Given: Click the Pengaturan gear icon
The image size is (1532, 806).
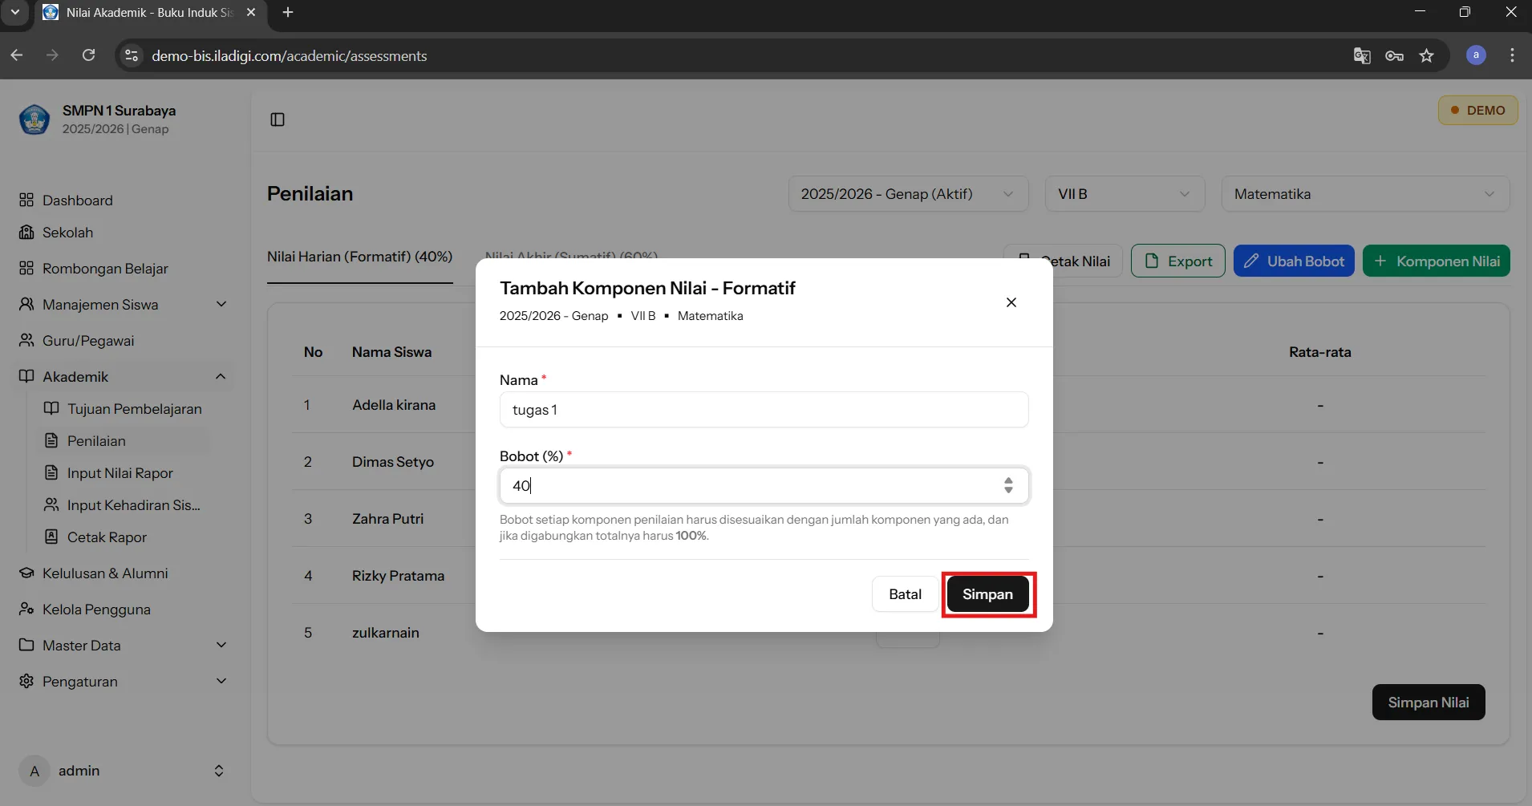Looking at the screenshot, I should tap(26, 682).
